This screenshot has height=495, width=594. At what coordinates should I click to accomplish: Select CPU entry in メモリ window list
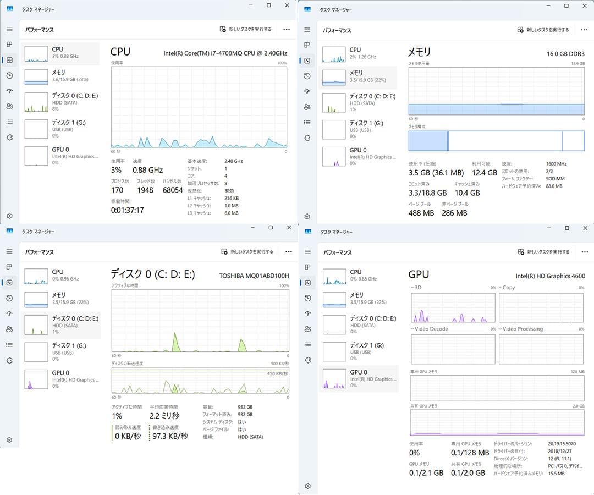click(358, 54)
